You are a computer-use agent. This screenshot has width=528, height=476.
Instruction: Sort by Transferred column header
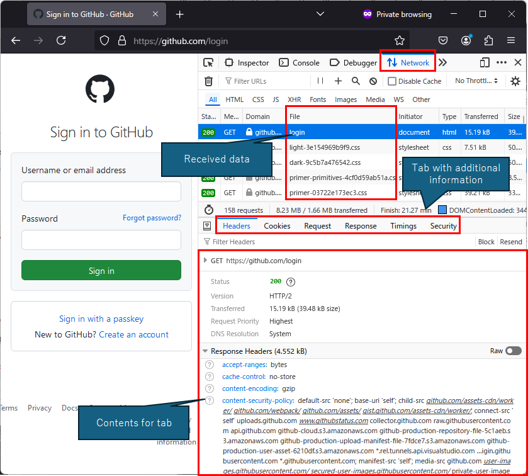click(x=481, y=116)
